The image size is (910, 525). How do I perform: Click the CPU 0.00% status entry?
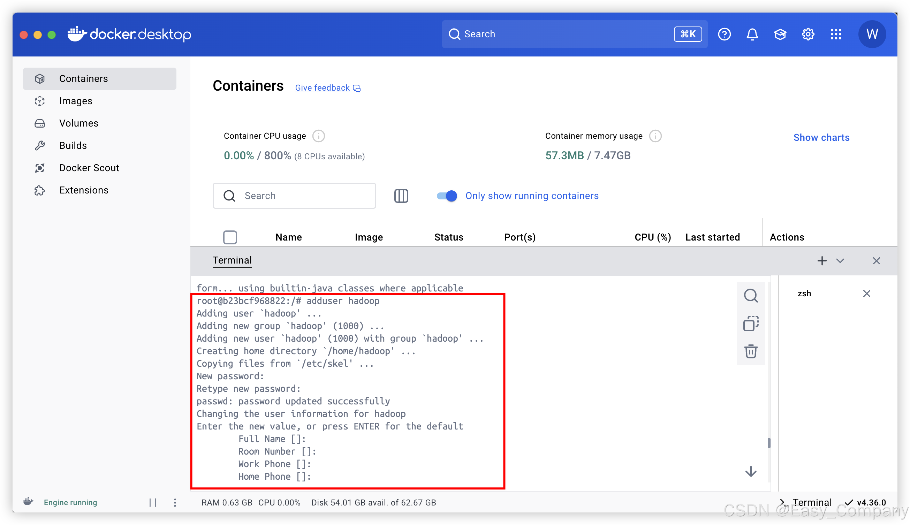(x=279, y=503)
